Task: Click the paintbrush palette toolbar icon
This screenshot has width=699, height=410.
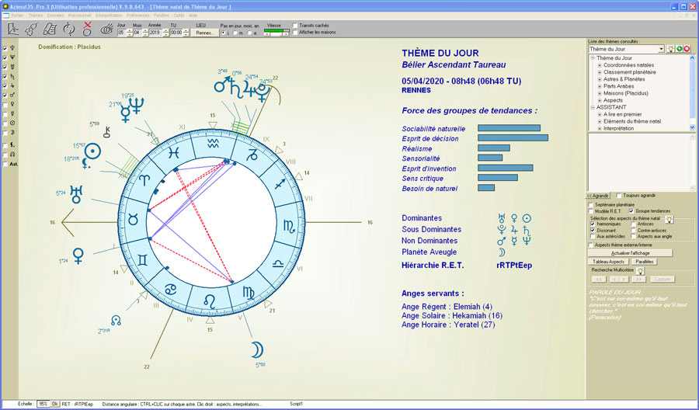Action: pos(32,30)
